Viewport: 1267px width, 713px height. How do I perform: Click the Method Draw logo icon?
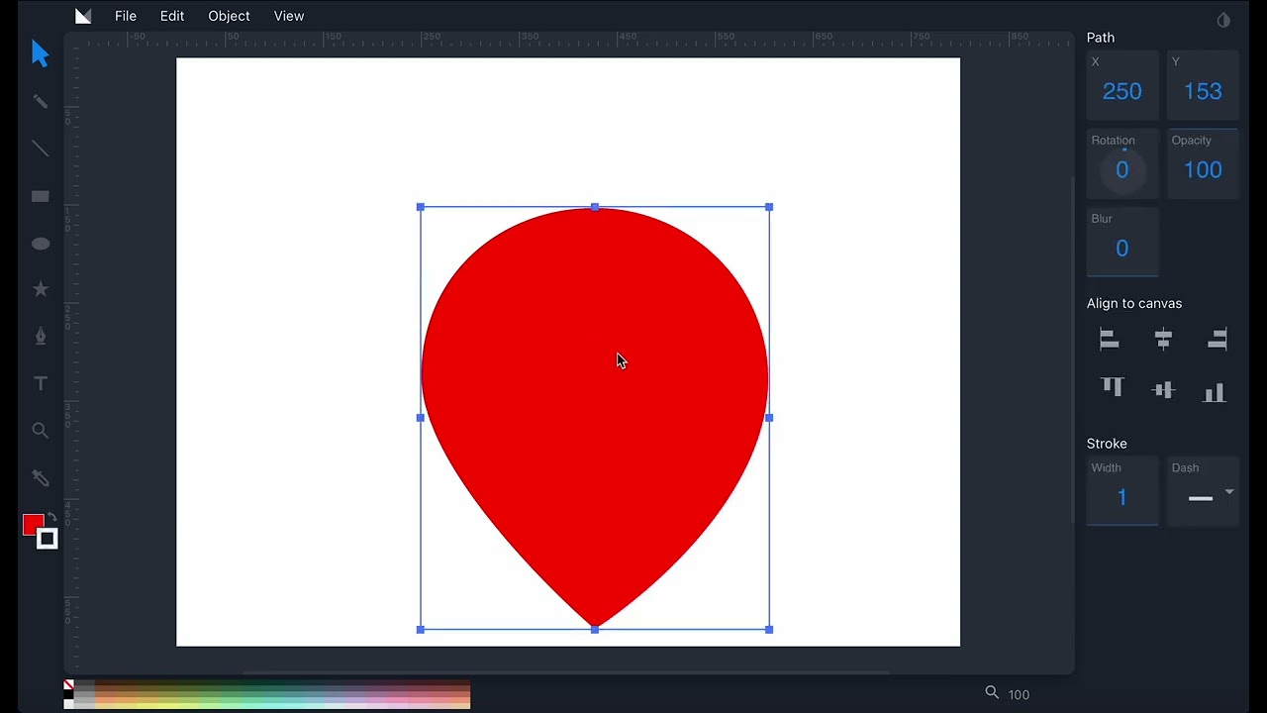coord(84,16)
